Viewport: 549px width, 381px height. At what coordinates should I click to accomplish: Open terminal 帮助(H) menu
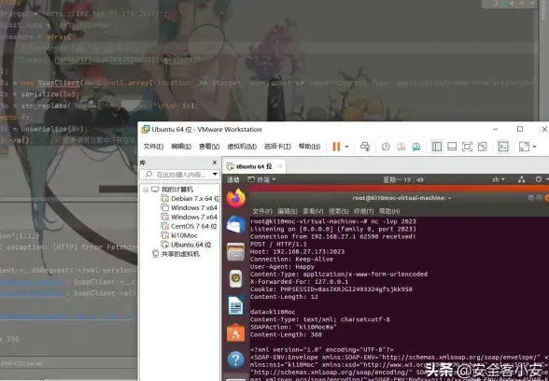(x=389, y=211)
